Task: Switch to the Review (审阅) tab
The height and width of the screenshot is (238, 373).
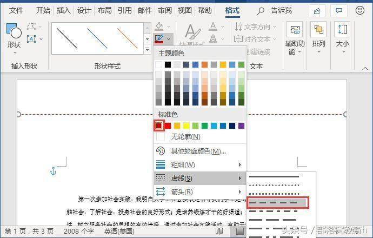Action: [x=165, y=10]
